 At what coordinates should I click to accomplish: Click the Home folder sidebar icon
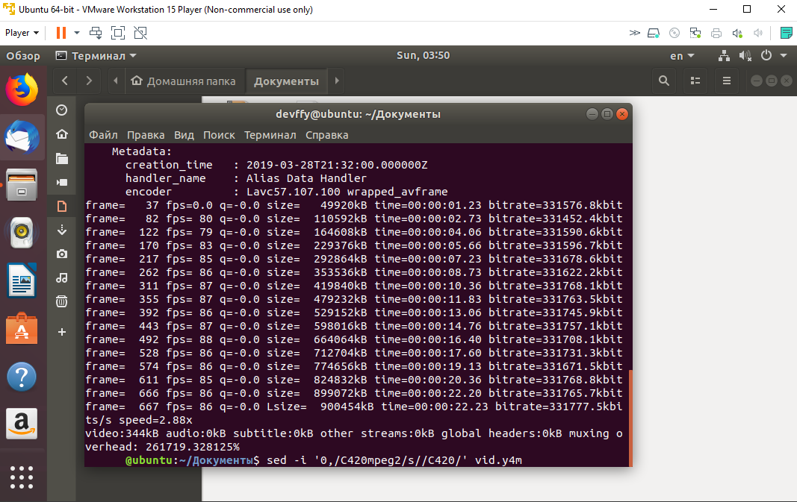[x=62, y=134]
